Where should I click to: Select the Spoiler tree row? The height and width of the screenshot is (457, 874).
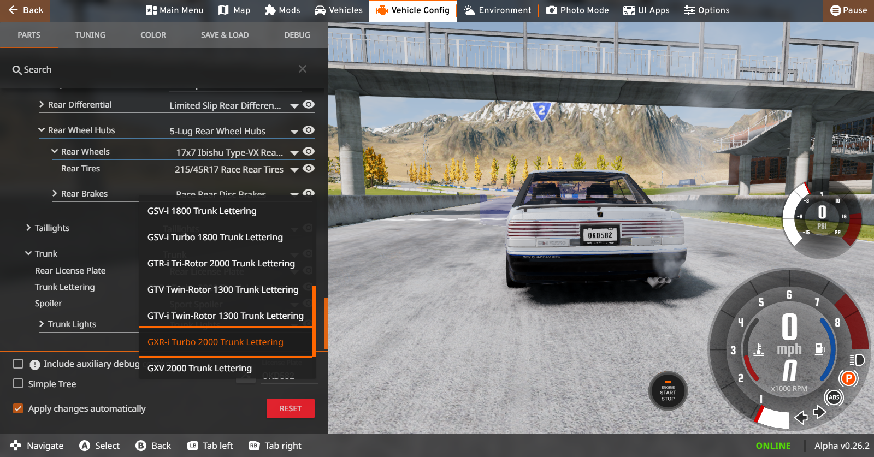click(48, 303)
